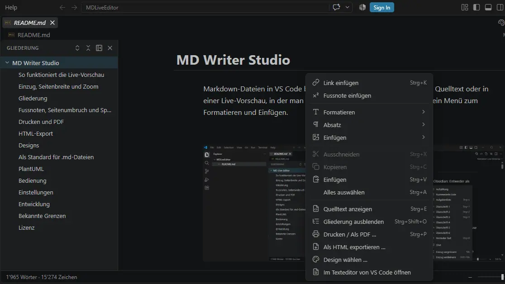Choose 'Design wählen ...' menu entry
The width and height of the screenshot is (505, 284).
coord(369,260)
